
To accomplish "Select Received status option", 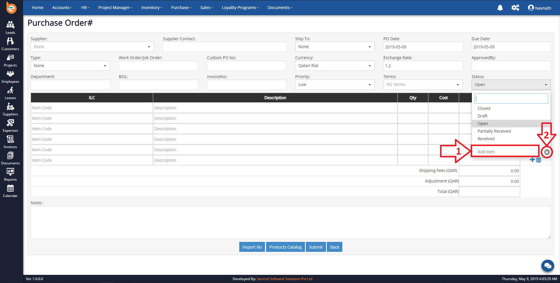I will coord(511,139).
